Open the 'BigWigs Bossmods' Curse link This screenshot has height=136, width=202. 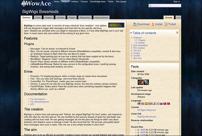click(x=147, y=117)
